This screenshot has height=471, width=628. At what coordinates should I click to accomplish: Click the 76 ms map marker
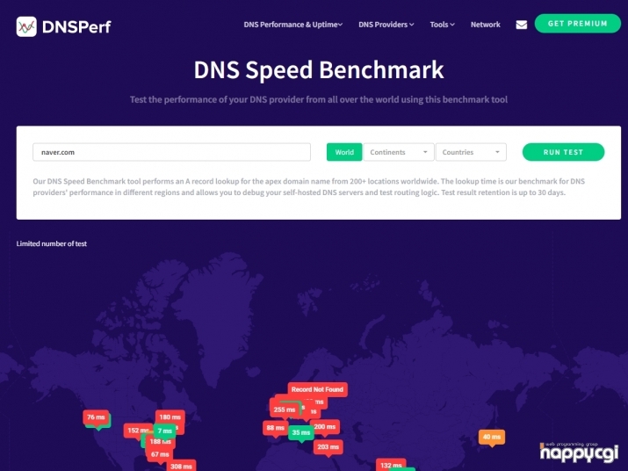[96, 417]
